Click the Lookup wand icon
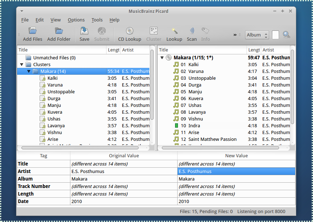Screen dimensions: 313x222 click(174, 31)
